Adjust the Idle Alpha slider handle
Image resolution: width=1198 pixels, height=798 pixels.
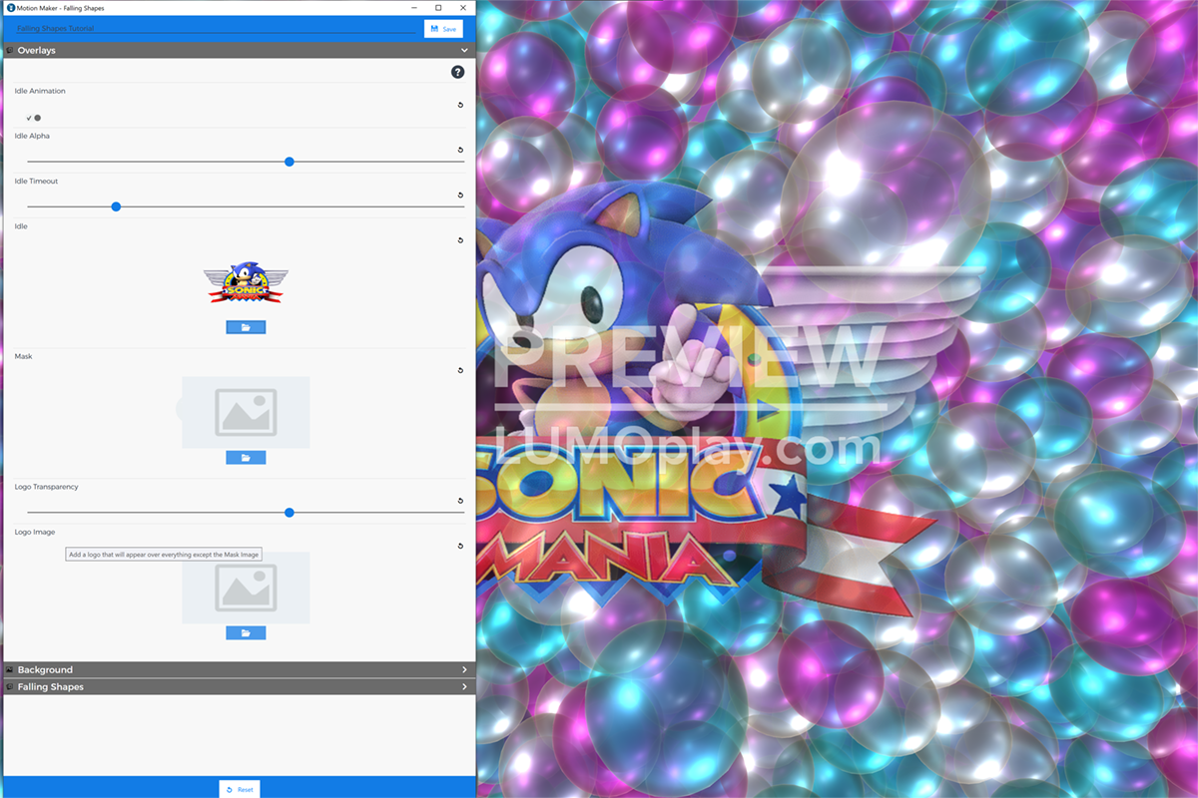coord(290,162)
